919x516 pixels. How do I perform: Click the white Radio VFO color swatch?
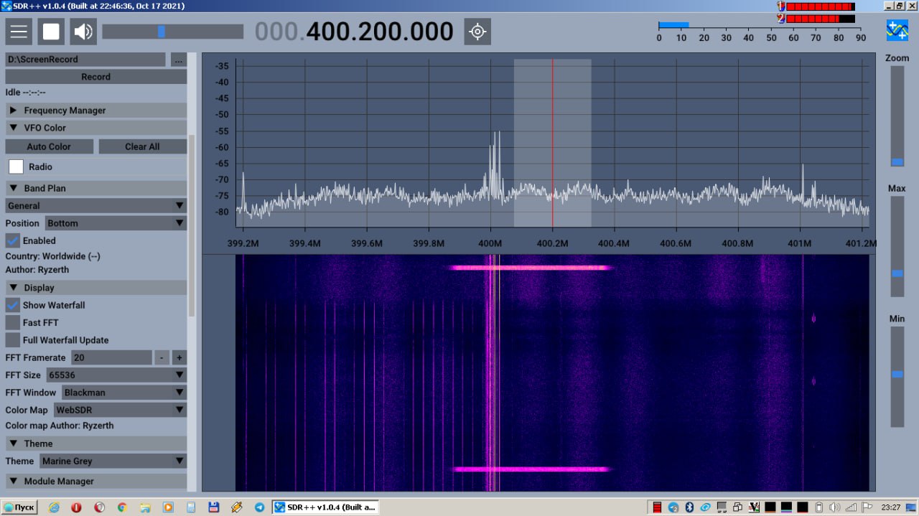[x=16, y=167]
